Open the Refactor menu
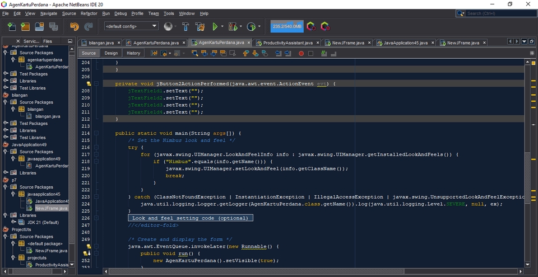The image size is (538, 277). [x=89, y=13]
